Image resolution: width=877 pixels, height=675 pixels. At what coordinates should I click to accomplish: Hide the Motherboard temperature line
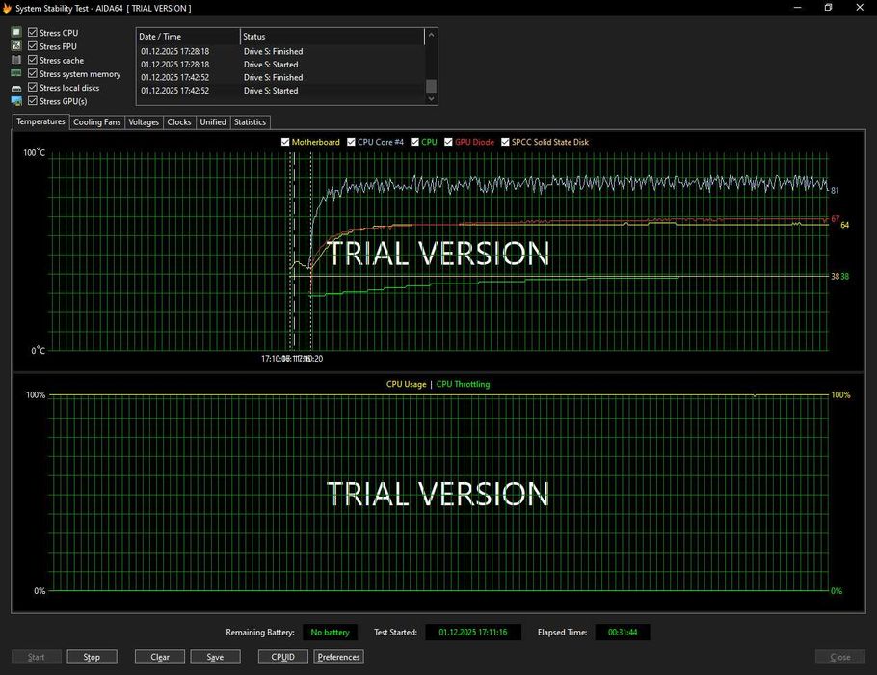pyautogui.click(x=285, y=142)
